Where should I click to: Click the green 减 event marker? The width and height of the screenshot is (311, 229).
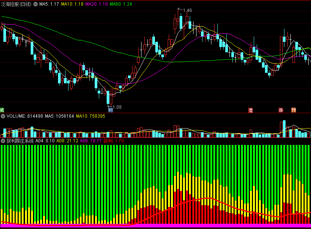click(x=2, y=110)
